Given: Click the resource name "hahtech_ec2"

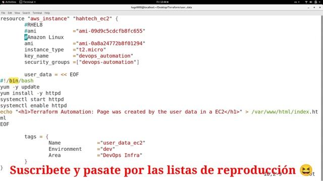Looking at the screenshot, I should pyautogui.click(x=92, y=19).
